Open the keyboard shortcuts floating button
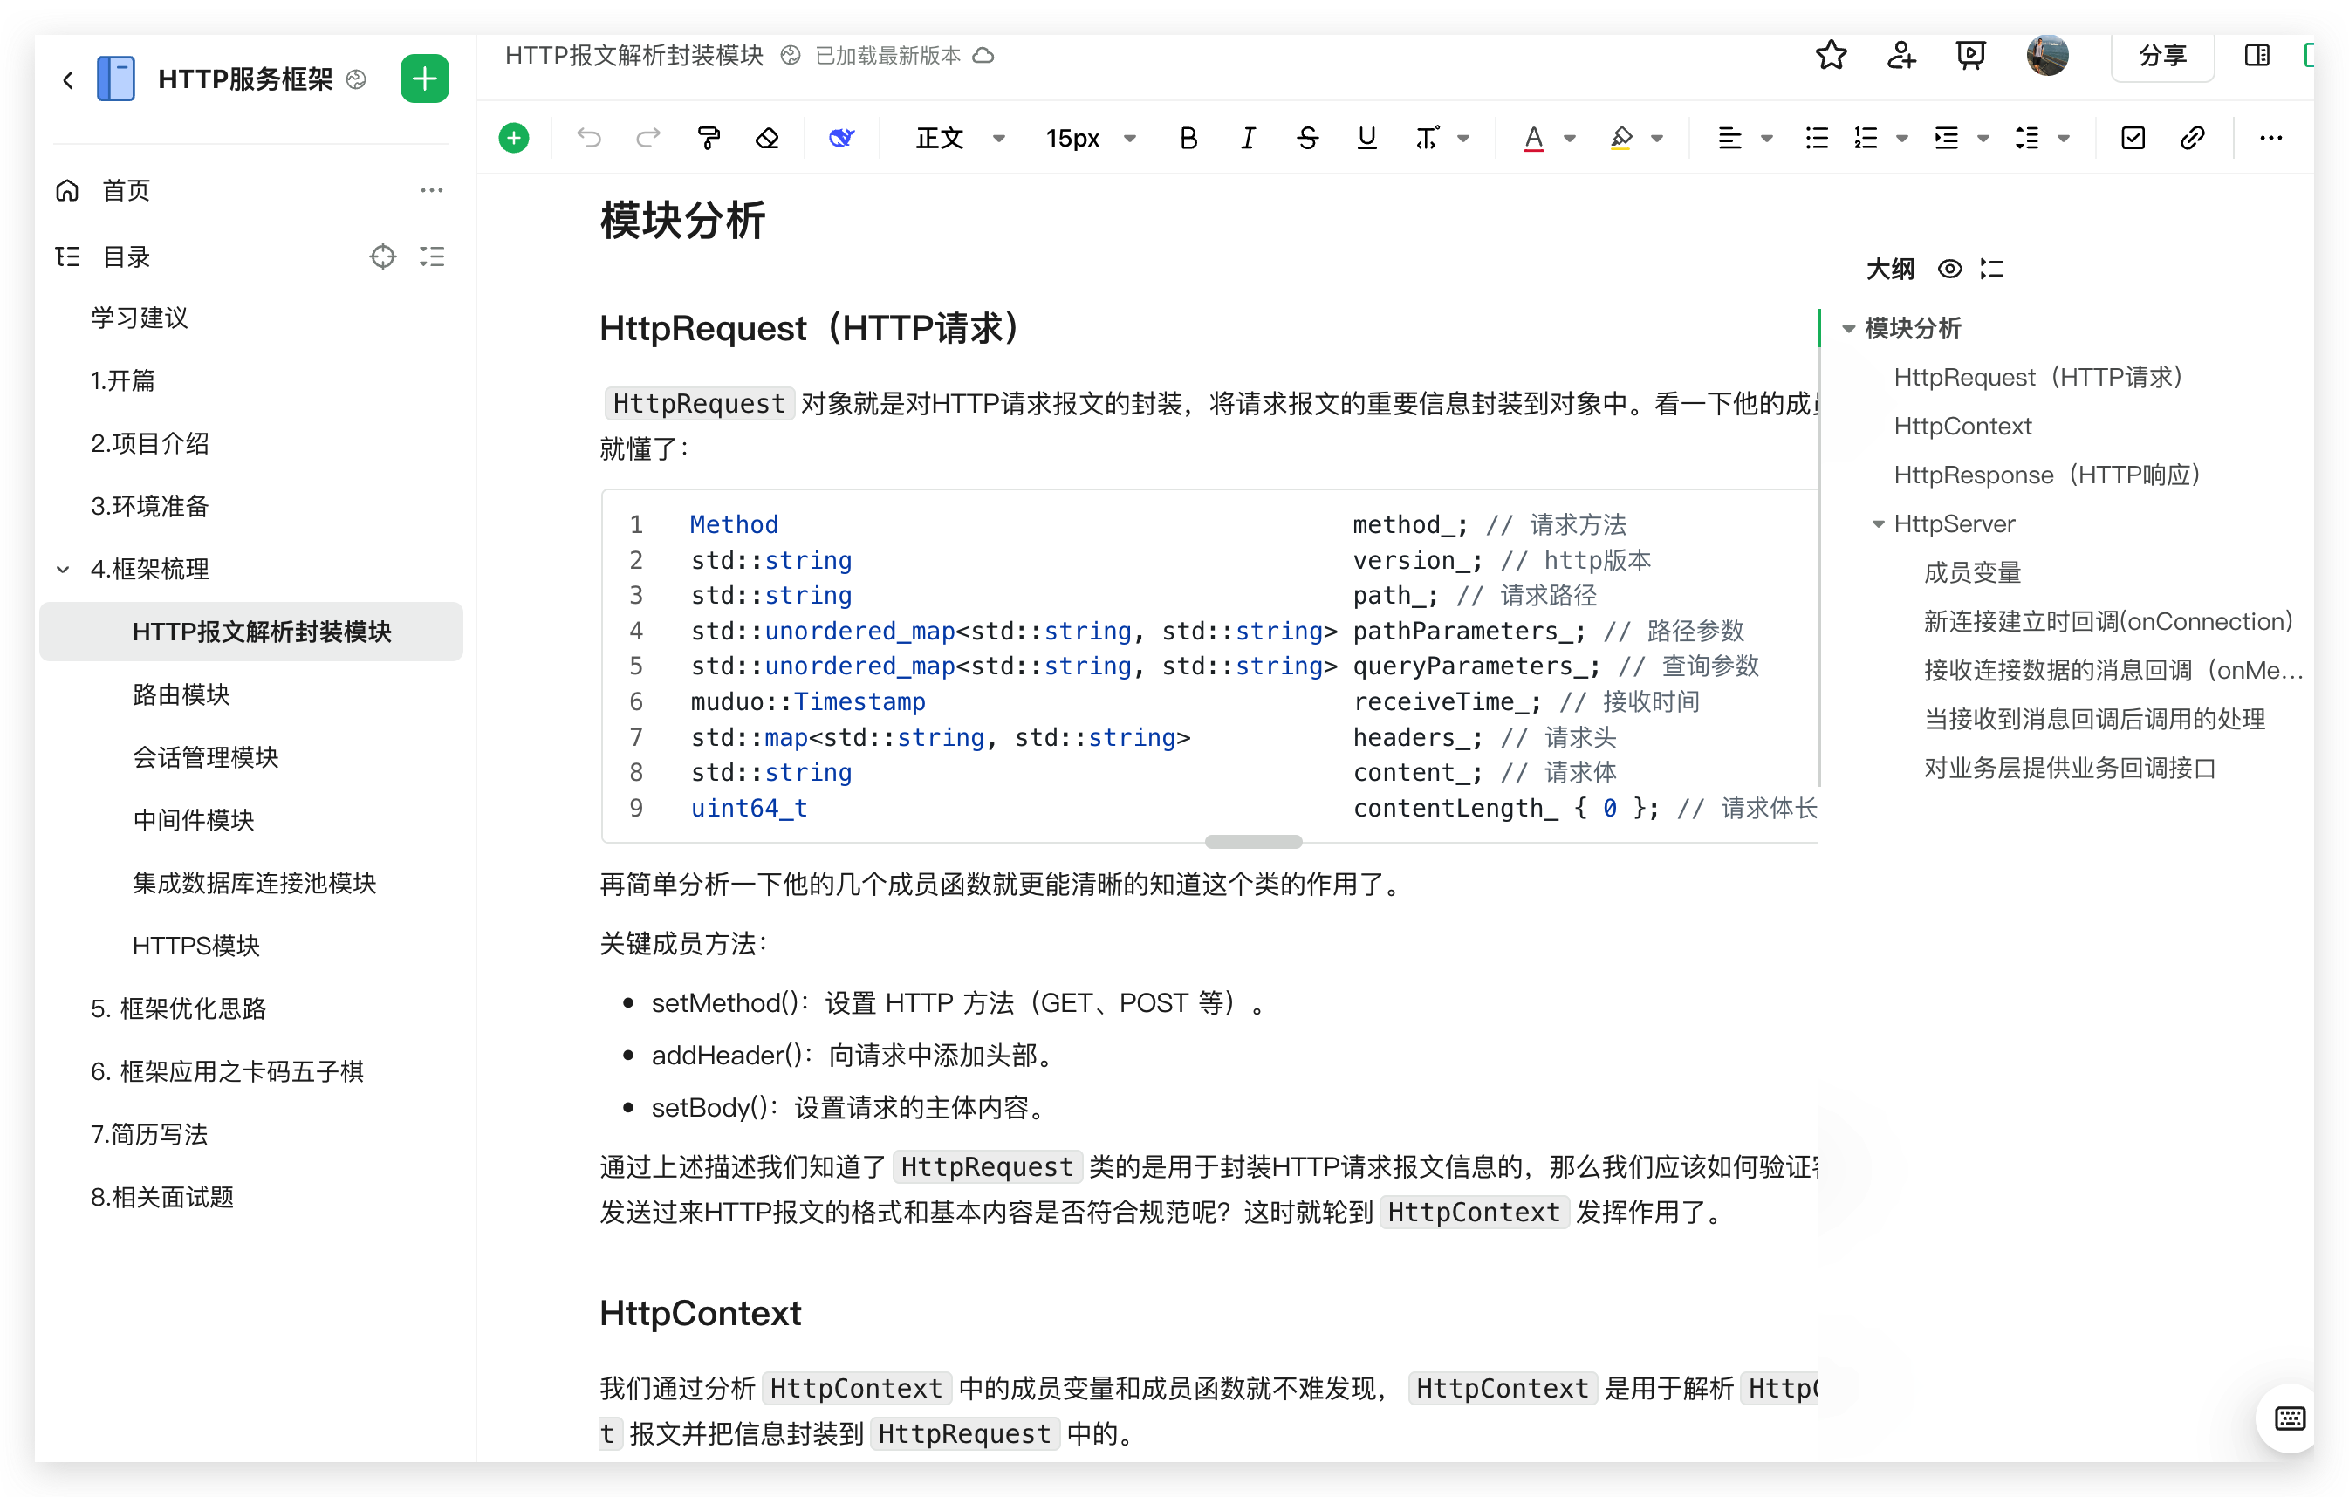The height and width of the screenshot is (1497, 2349). [2289, 1419]
